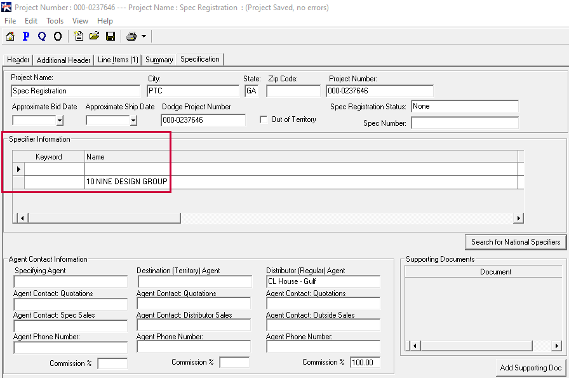
Task: Click the blue P toolbar icon
Action: pyautogui.click(x=26, y=36)
